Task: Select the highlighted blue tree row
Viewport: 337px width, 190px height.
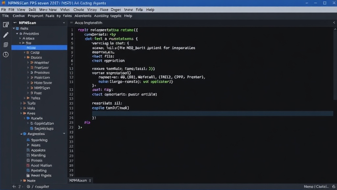Action: coord(39,47)
